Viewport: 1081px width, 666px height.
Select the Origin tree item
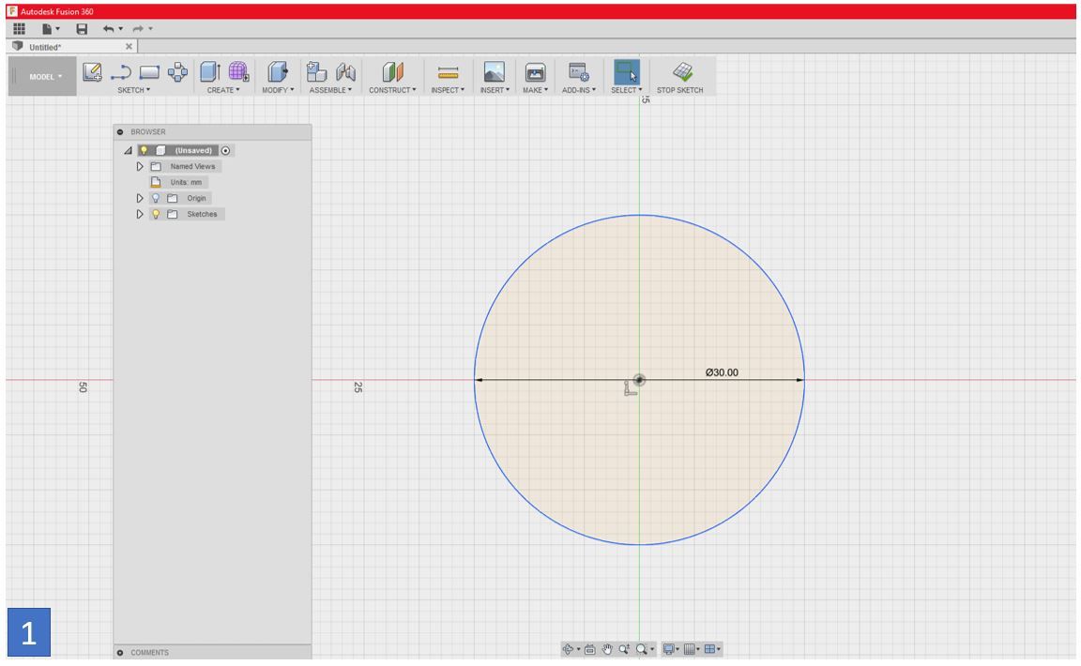tap(196, 198)
